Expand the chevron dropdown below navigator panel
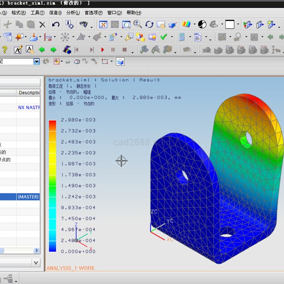The width and height of the screenshot is (284, 284). (35, 262)
